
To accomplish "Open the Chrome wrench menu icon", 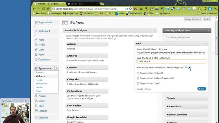I will click(215, 9).
